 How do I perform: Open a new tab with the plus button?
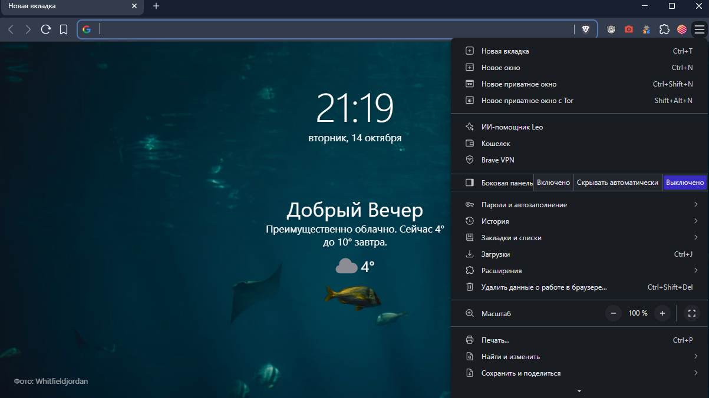[x=156, y=6]
